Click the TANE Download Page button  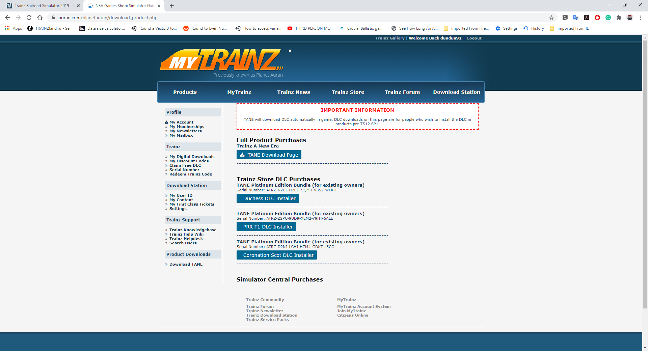click(269, 155)
